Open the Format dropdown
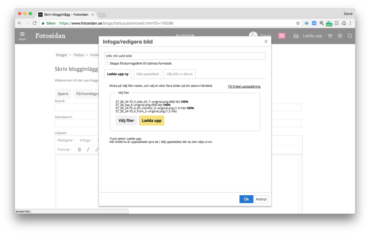The width and height of the screenshot is (370, 235). click(x=65, y=149)
